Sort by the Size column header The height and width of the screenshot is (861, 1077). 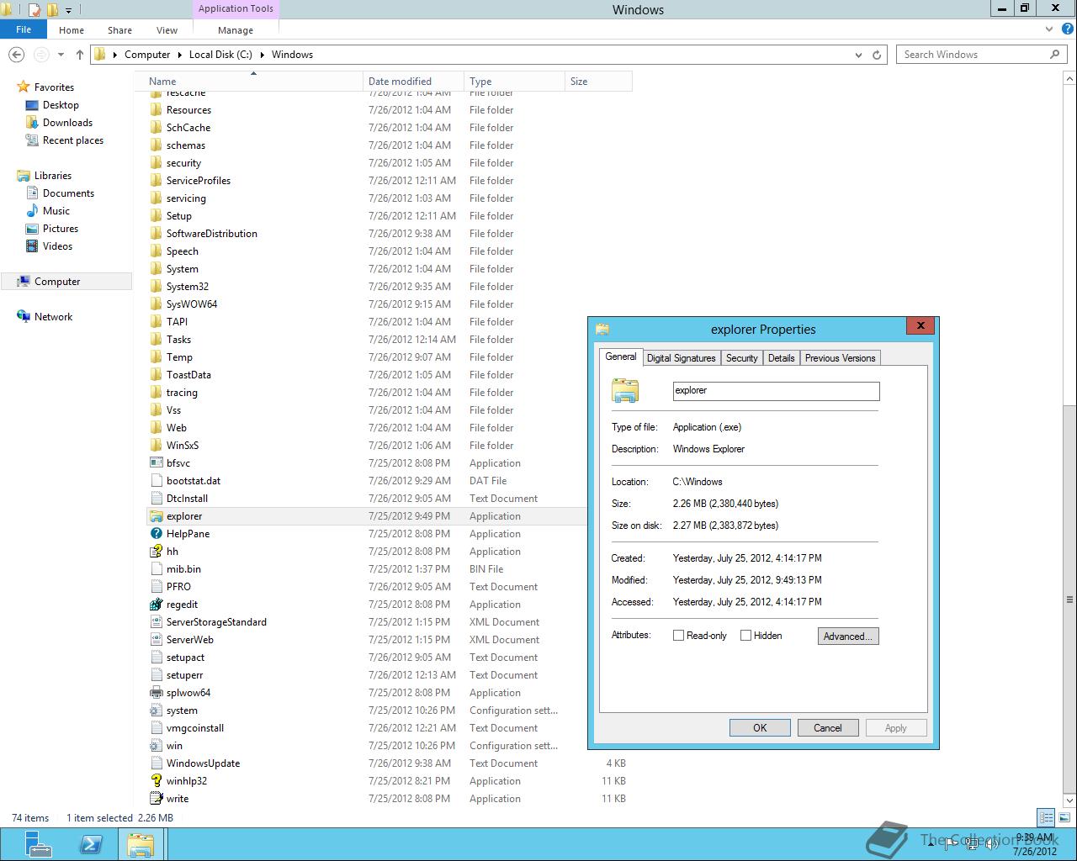pos(598,82)
